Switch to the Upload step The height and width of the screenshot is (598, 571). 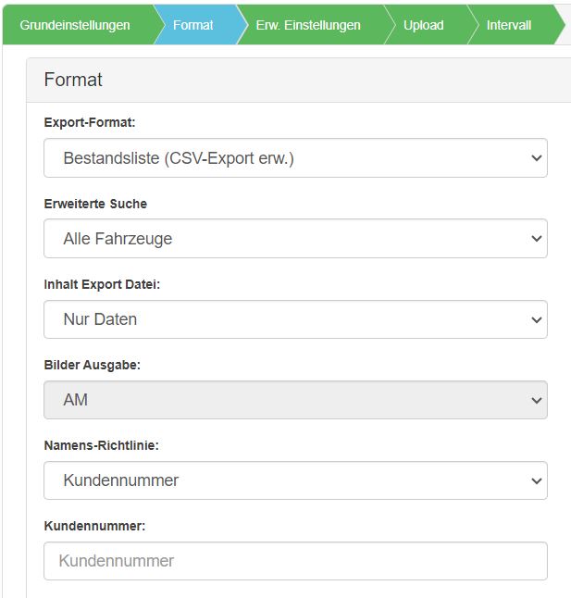coord(424,25)
